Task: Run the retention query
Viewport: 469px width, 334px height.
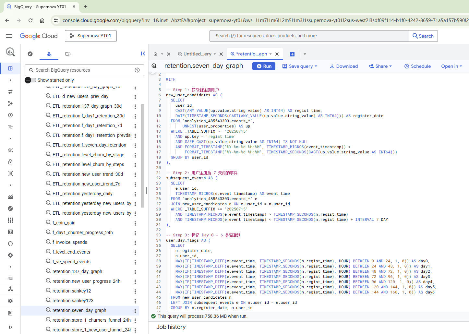Action: (x=264, y=66)
